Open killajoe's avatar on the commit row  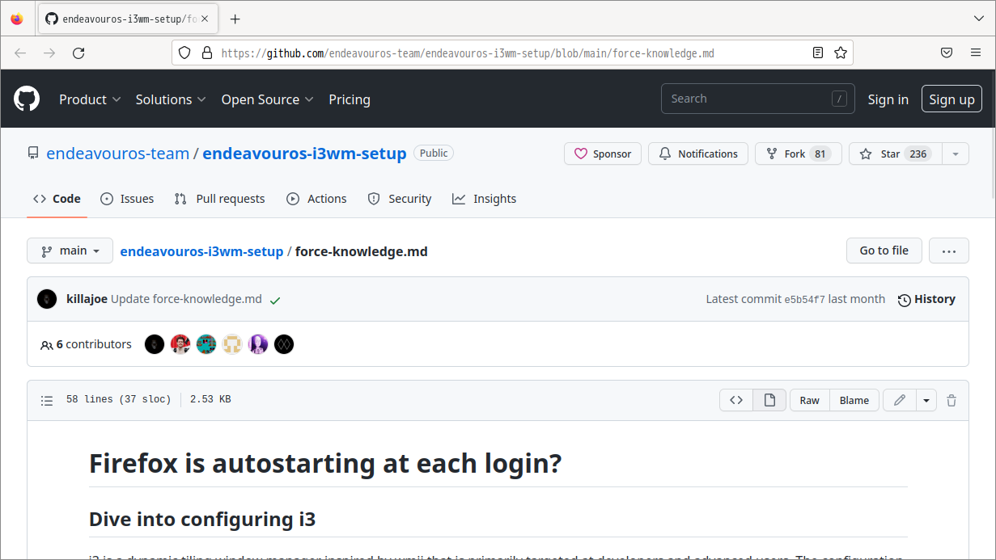coord(47,299)
